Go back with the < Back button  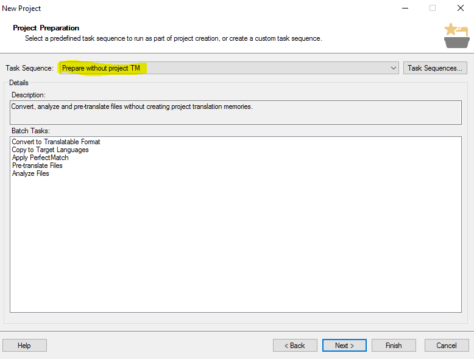295,346
